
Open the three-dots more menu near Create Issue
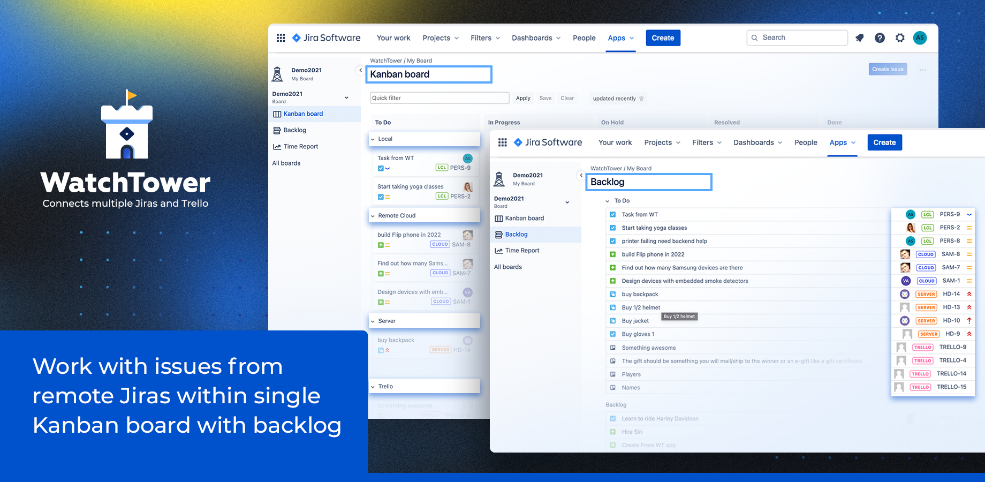pos(922,70)
